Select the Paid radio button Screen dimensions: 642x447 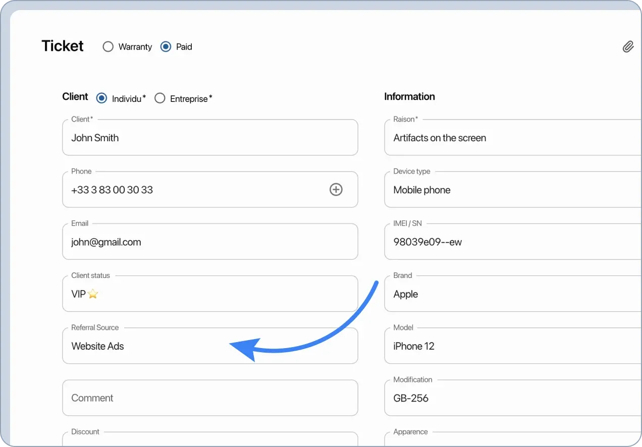166,47
